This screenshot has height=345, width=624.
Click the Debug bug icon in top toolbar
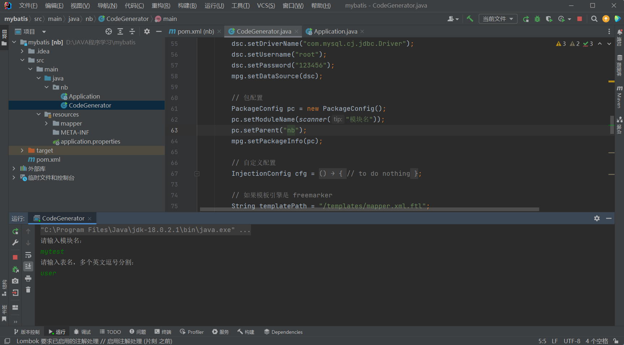click(x=537, y=19)
